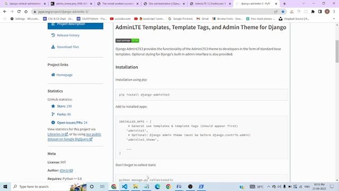The height and width of the screenshot is (191, 339).
Task: Open the Chrome extensions puzzle icon
Action: point(313,12)
